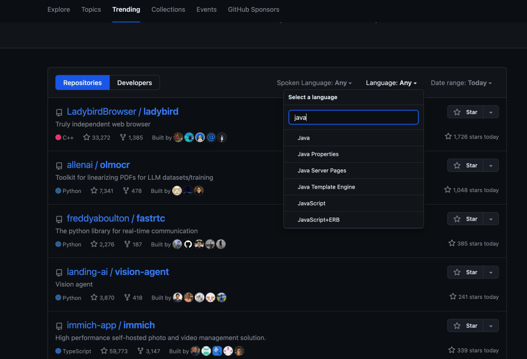Viewport: 527px width, 359px height.
Task: View ladybird's 1,385 forks
Action: click(x=131, y=137)
